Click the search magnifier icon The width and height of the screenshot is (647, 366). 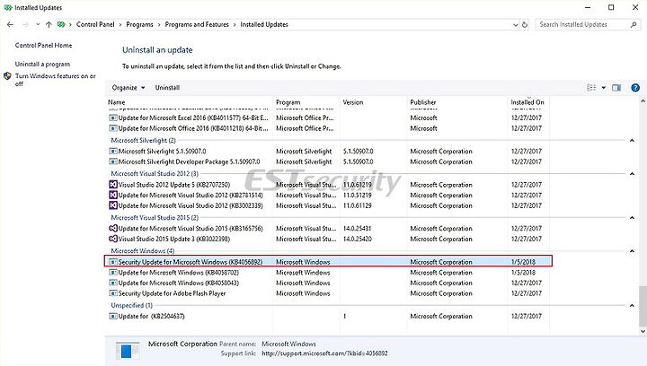(x=634, y=25)
